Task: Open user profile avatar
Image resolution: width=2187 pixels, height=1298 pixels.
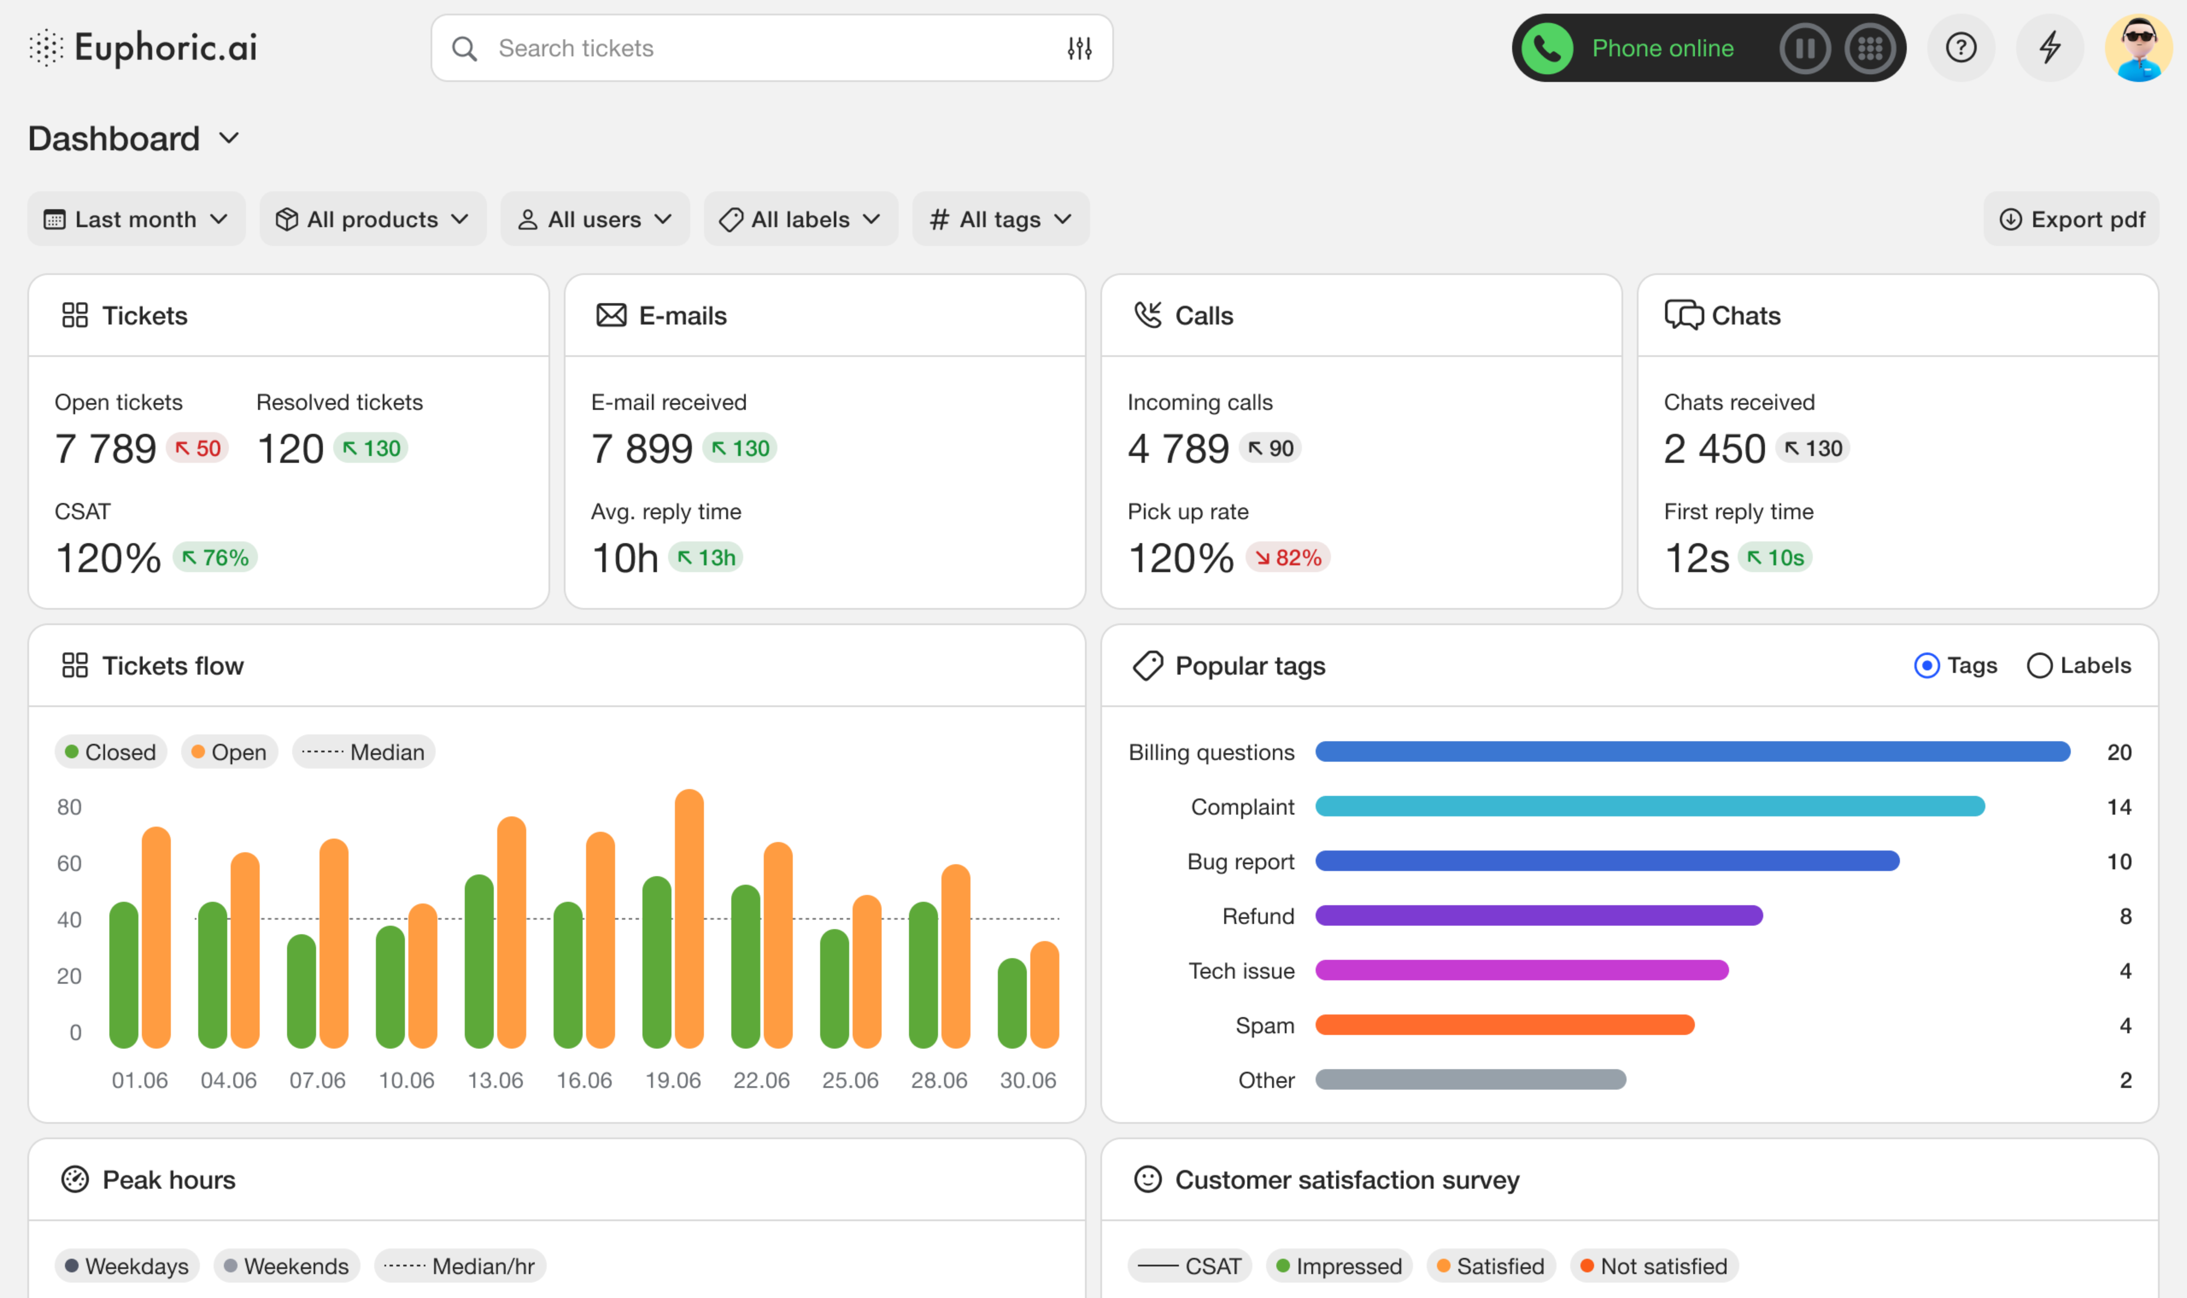Action: point(2138,48)
